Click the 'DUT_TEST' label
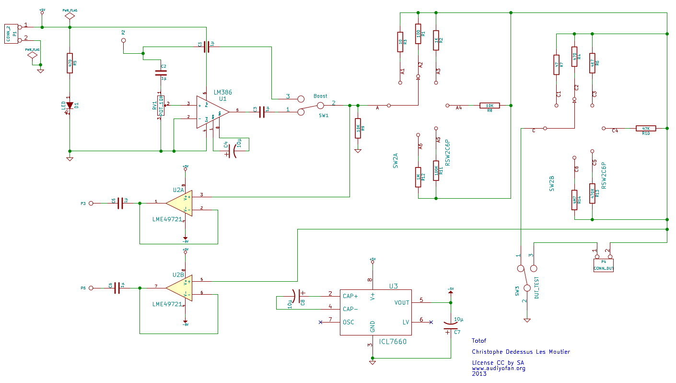676x383 pixels. tap(537, 288)
